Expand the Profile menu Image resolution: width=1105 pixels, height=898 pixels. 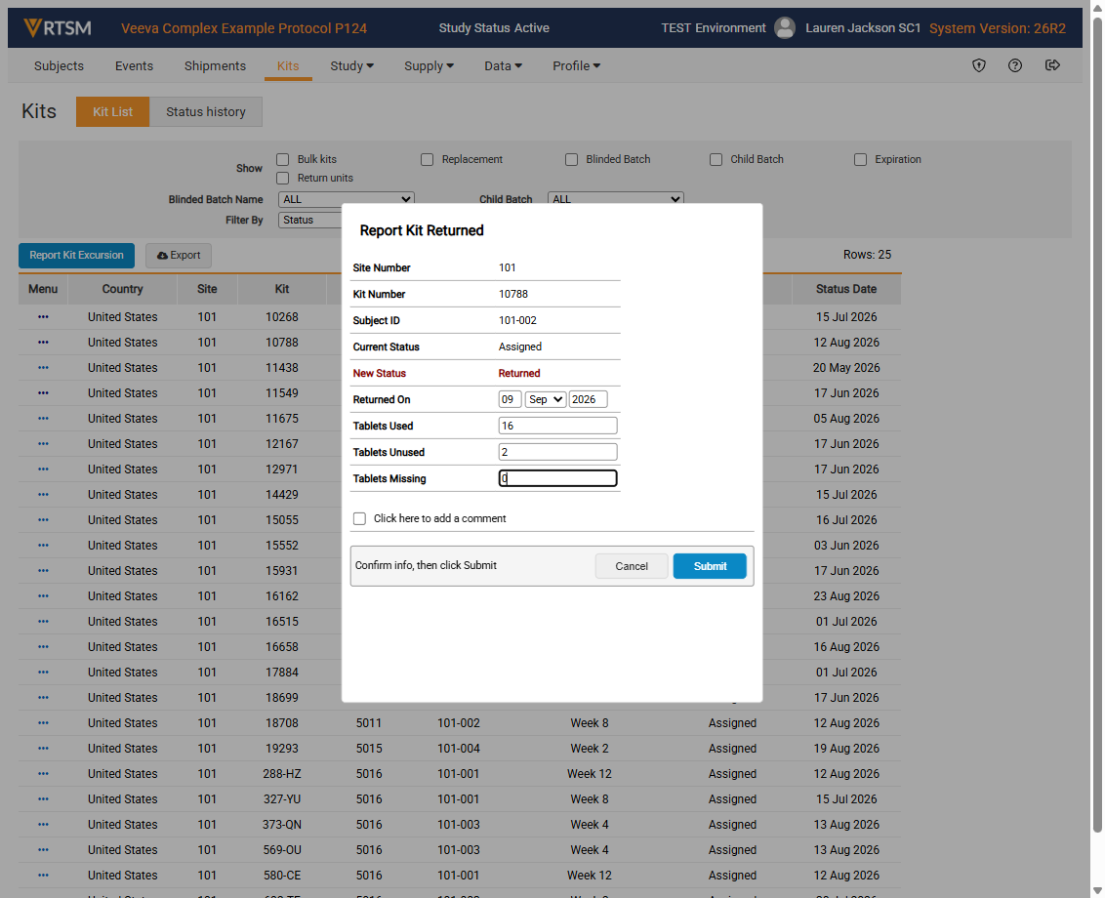(x=576, y=65)
